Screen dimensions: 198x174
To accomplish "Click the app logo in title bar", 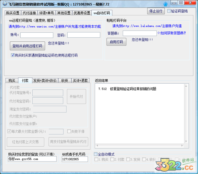I will (5, 4).
